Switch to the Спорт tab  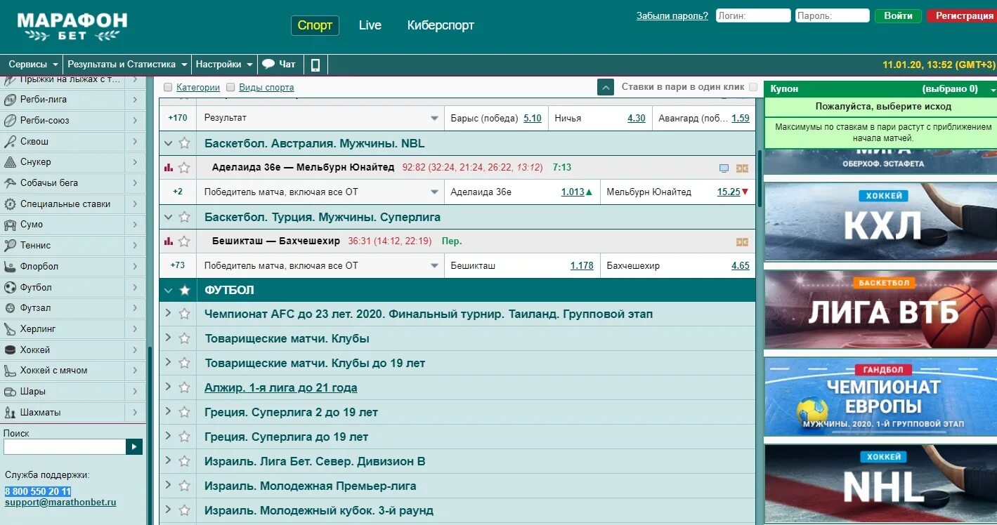pos(315,25)
